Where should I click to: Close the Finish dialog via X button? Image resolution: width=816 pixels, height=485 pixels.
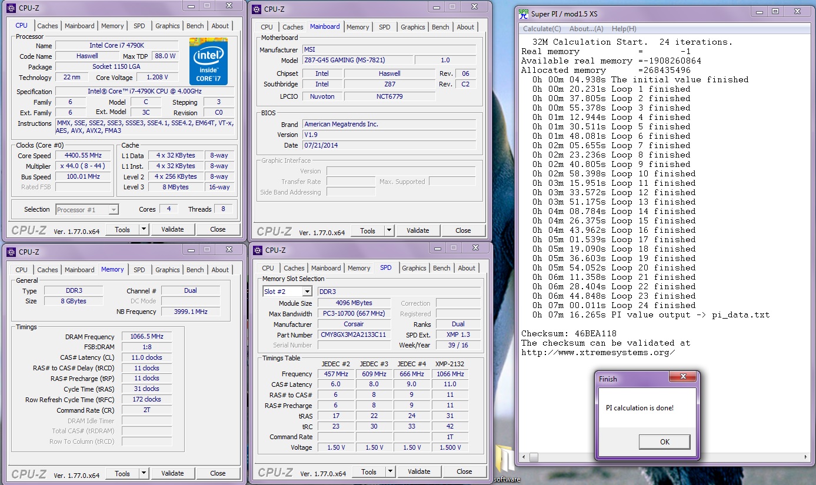[x=683, y=377]
